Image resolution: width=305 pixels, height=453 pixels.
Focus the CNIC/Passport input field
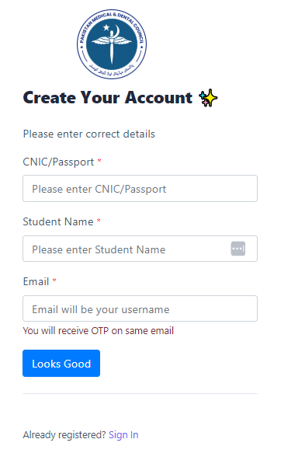coord(140,188)
